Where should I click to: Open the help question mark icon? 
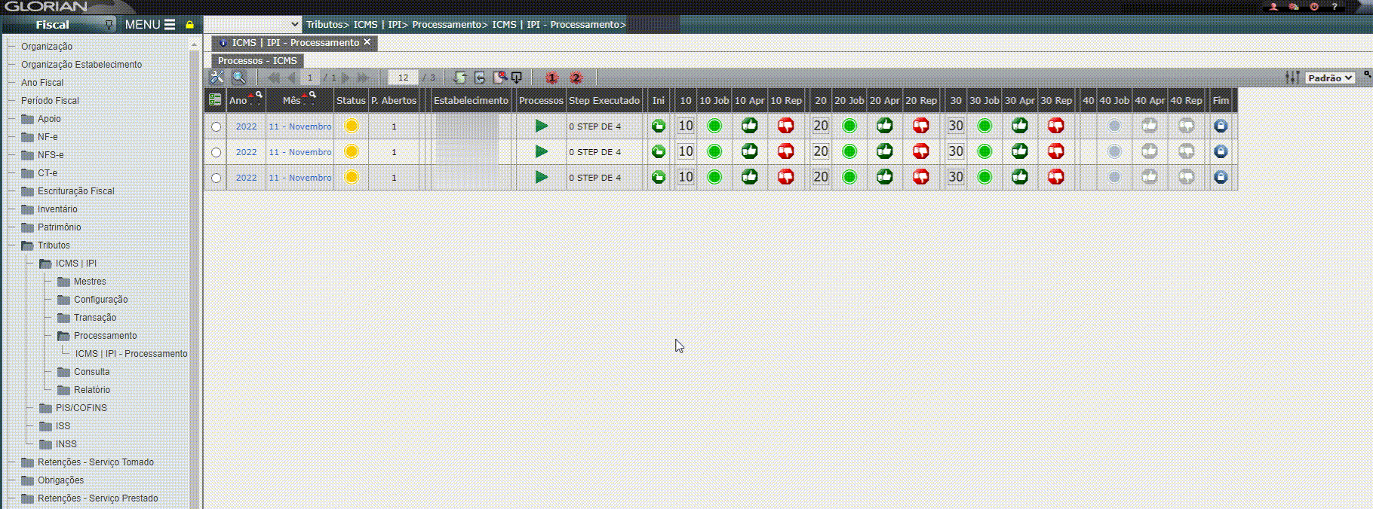pos(1334,7)
